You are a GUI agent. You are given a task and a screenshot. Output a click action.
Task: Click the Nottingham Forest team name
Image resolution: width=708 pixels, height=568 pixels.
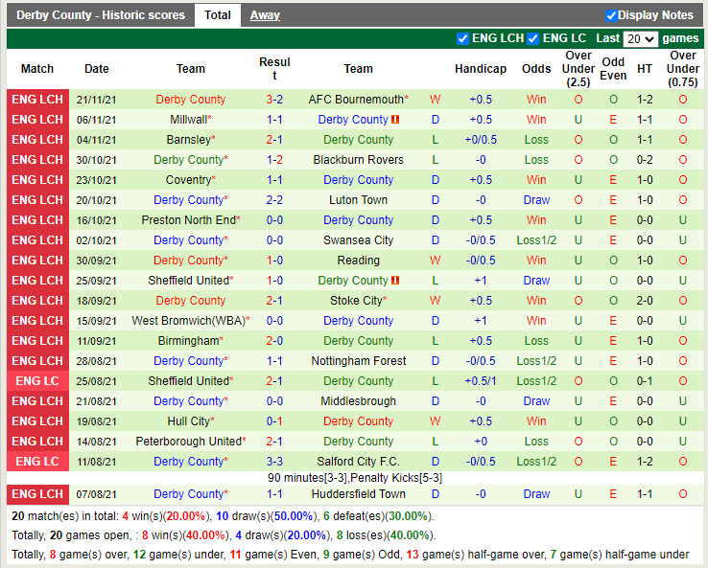pyautogui.click(x=358, y=361)
